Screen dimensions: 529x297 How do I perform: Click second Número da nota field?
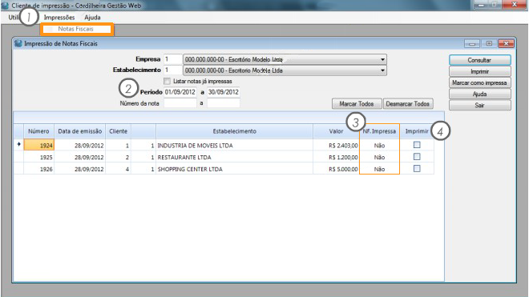click(x=224, y=103)
